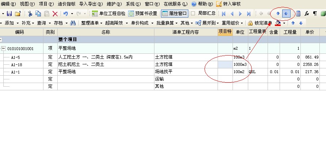Click the 项目特 column header

(x=225, y=32)
